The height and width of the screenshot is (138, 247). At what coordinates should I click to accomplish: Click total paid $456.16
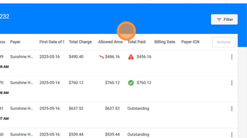coord(144,57)
